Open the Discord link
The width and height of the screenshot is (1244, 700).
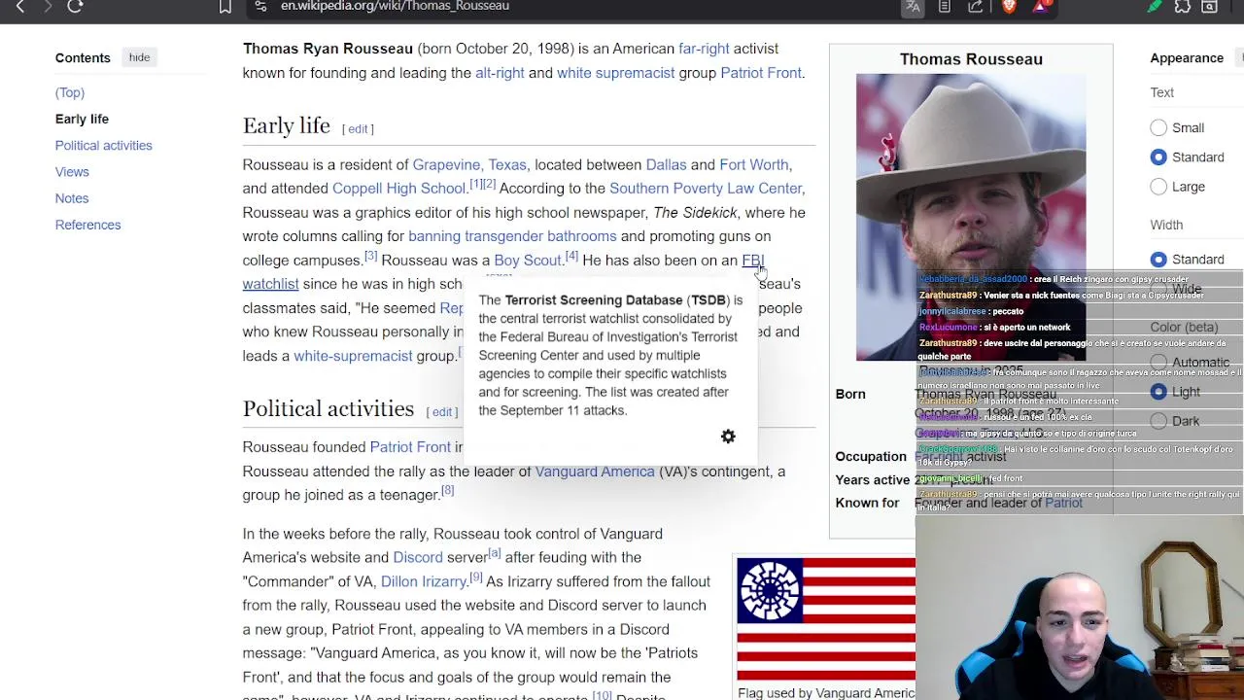pyautogui.click(x=418, y=557)
